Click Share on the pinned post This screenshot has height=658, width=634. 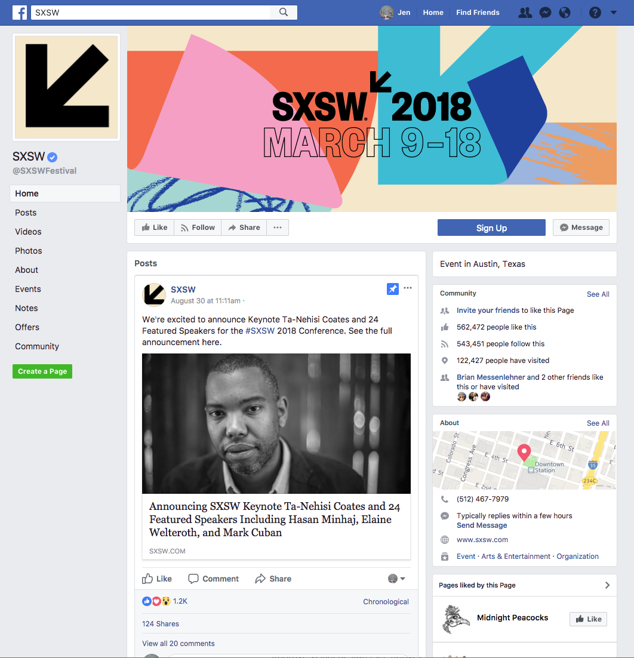tap(273, 579)
